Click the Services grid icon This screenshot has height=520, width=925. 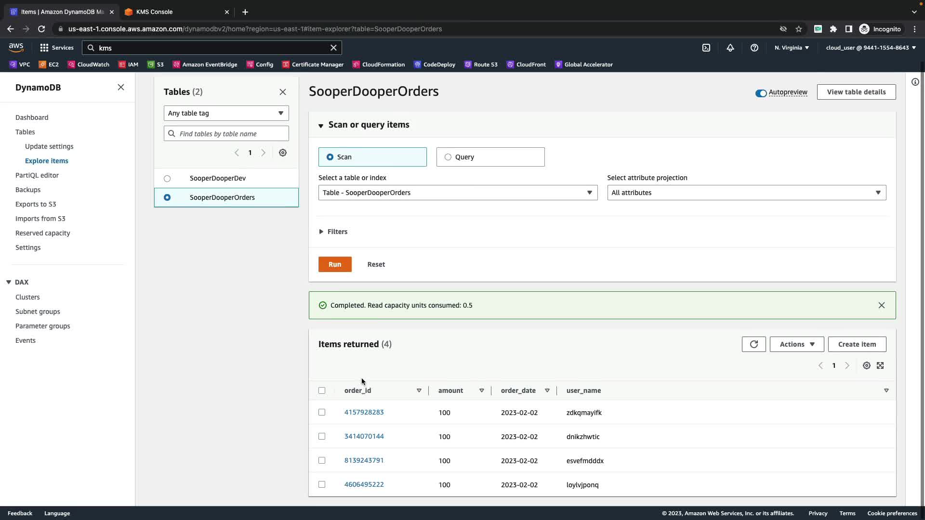click(x=44, y=48)
